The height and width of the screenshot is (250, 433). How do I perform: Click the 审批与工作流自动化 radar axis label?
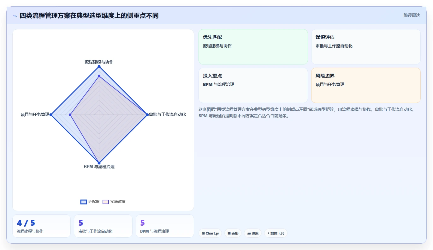pos(167,114)
